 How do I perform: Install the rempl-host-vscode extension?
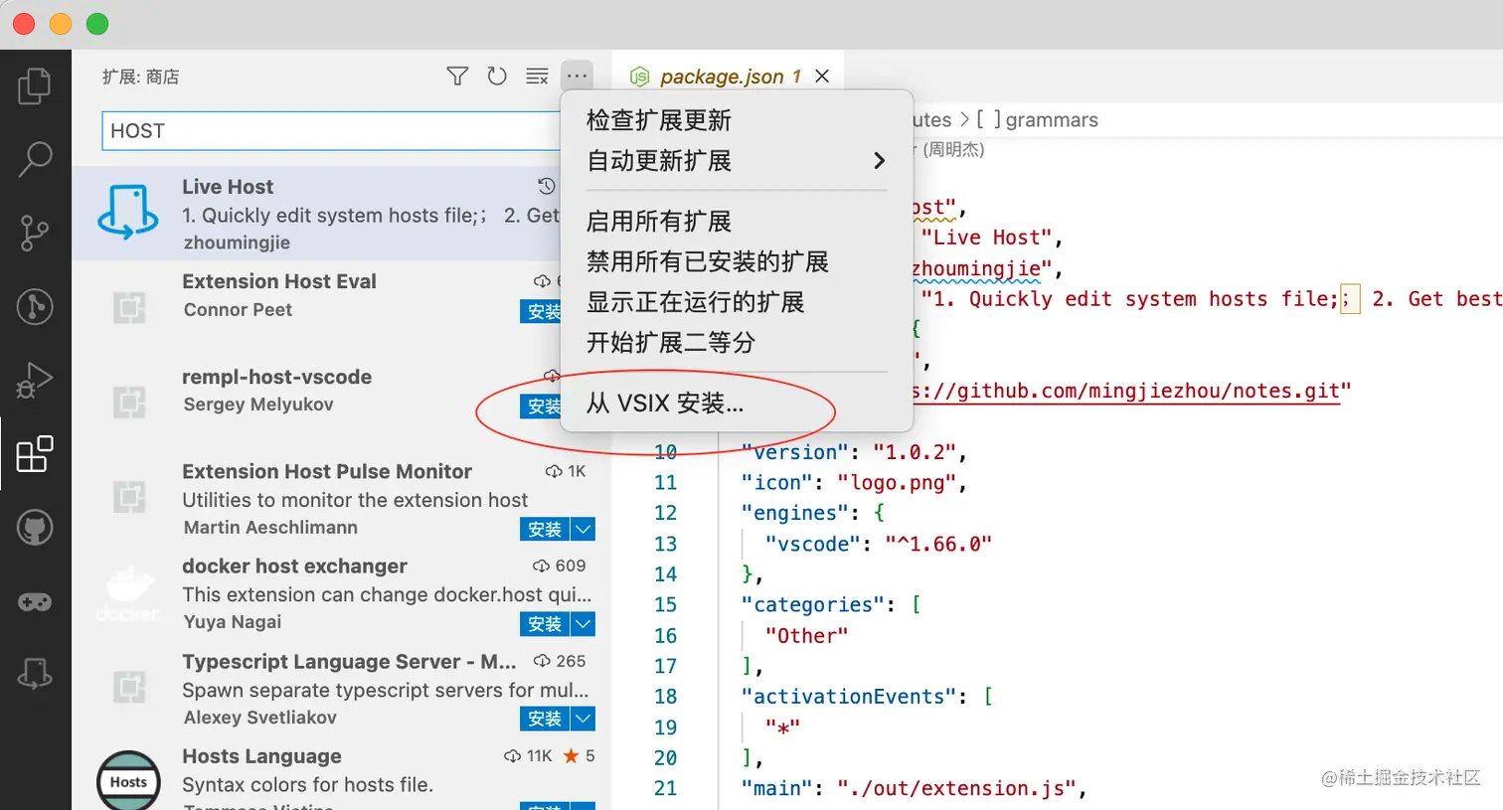(541, 406)
